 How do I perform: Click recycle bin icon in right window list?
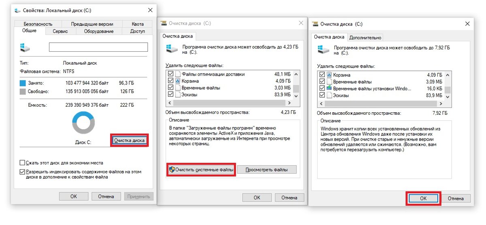coord(329,75)
